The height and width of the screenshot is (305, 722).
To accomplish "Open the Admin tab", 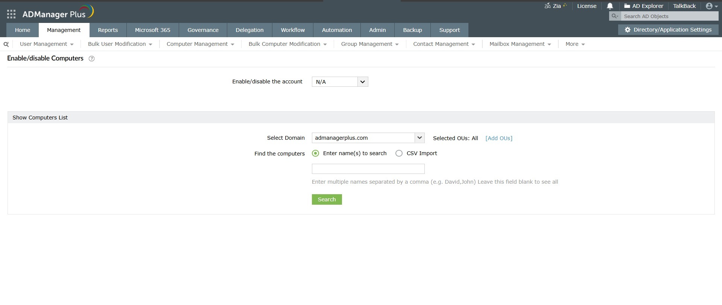I will (x=377, y=30).
